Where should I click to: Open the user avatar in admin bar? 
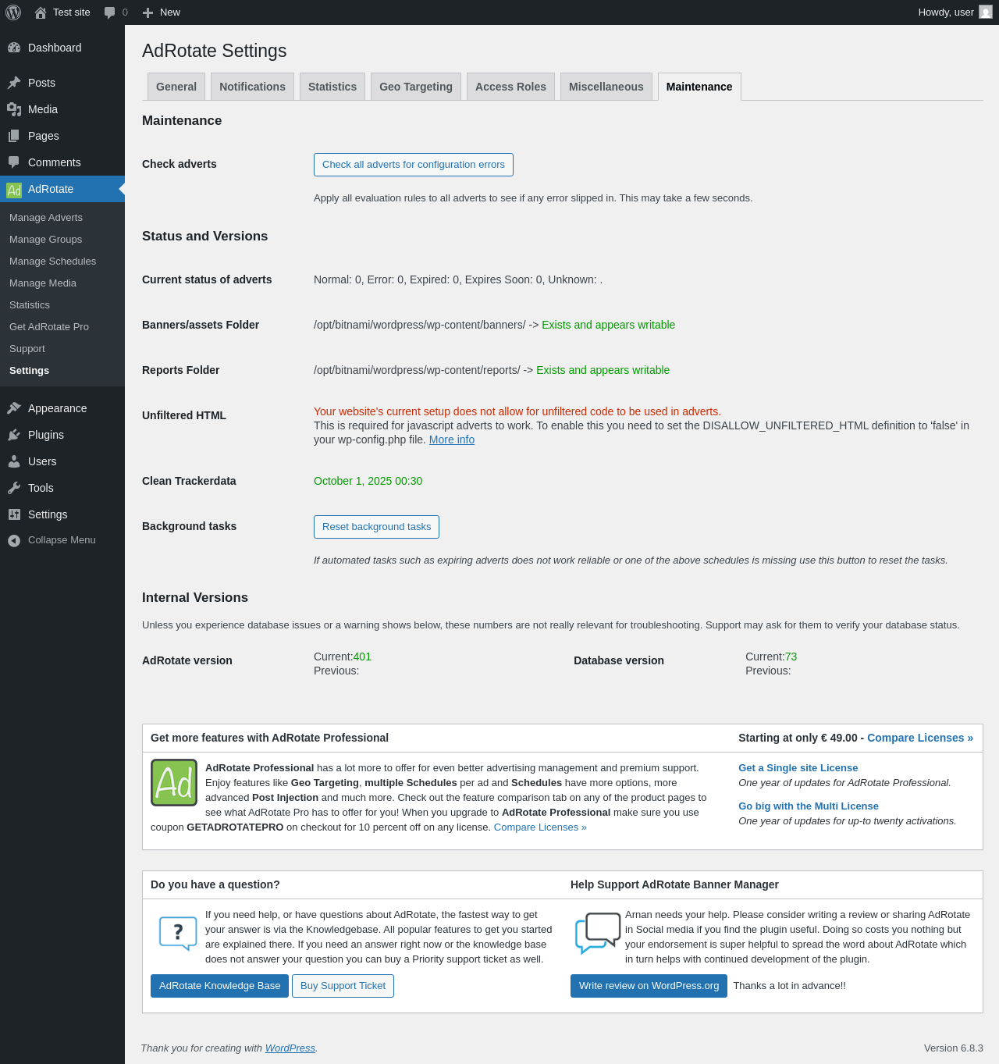[x=986, y=12]
